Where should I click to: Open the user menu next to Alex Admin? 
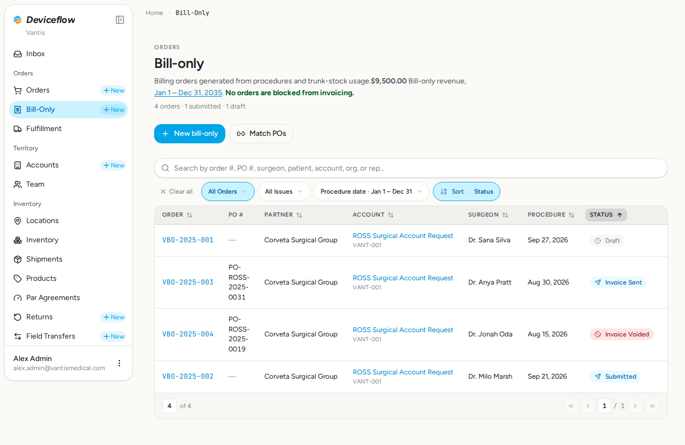click(119, 363)
